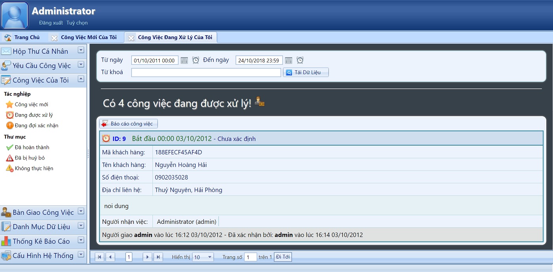Go to the first page of results
The height and width of the screenshot is (272, 553).
click(x=100, y=257)
